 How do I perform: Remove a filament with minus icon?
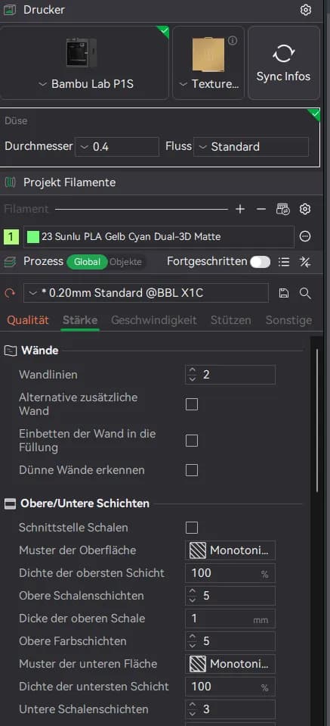click(261, 209)
